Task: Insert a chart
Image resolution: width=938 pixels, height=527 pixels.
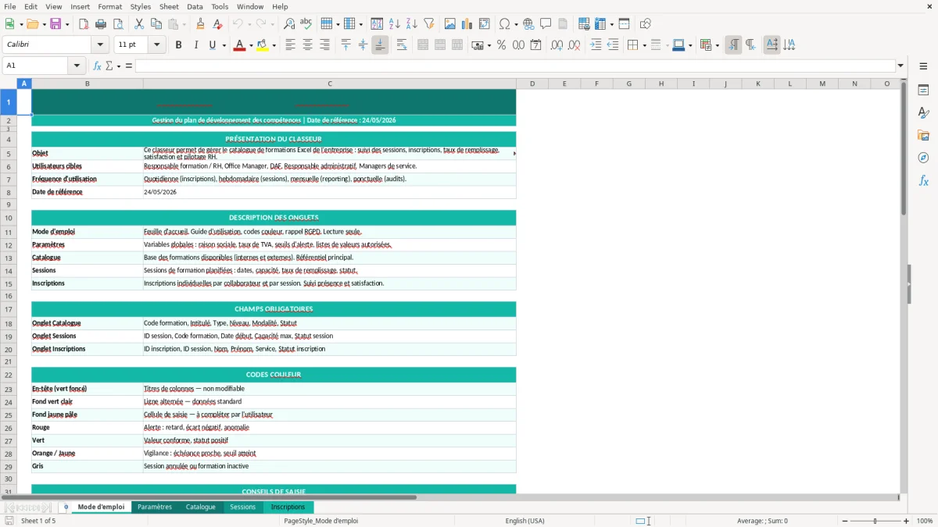Action: (x=467, y=24)
